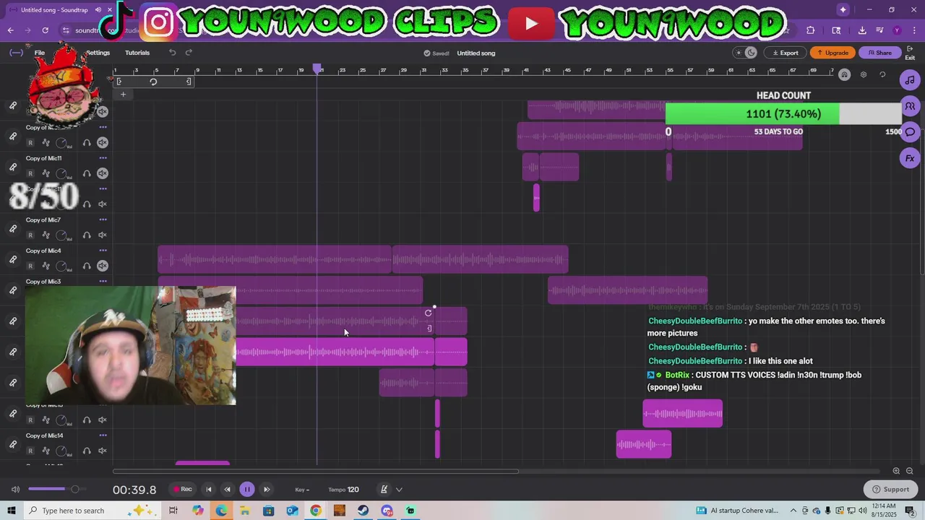Zoom in on the timeline
925x520 pixels.
pos(896,471)
